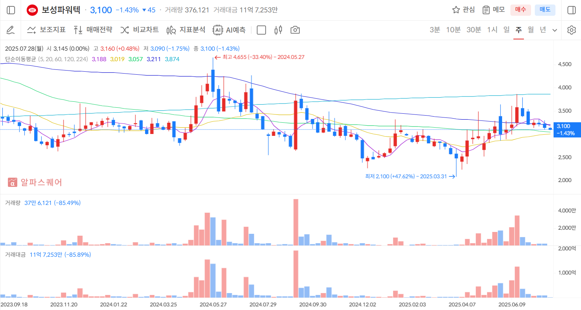
Task: Click the 2025.07.28(월) date readout
Action: (24, 48)
